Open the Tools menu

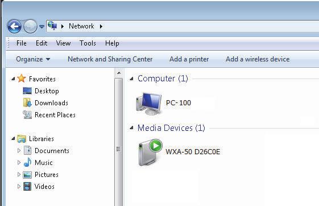[x=88, y=43]
